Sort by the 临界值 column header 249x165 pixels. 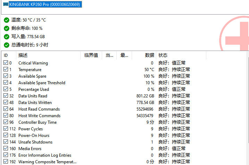[91, 55]
